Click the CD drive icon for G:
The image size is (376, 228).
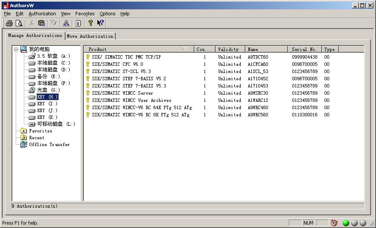pyautogui.click(x=32, y=90)
